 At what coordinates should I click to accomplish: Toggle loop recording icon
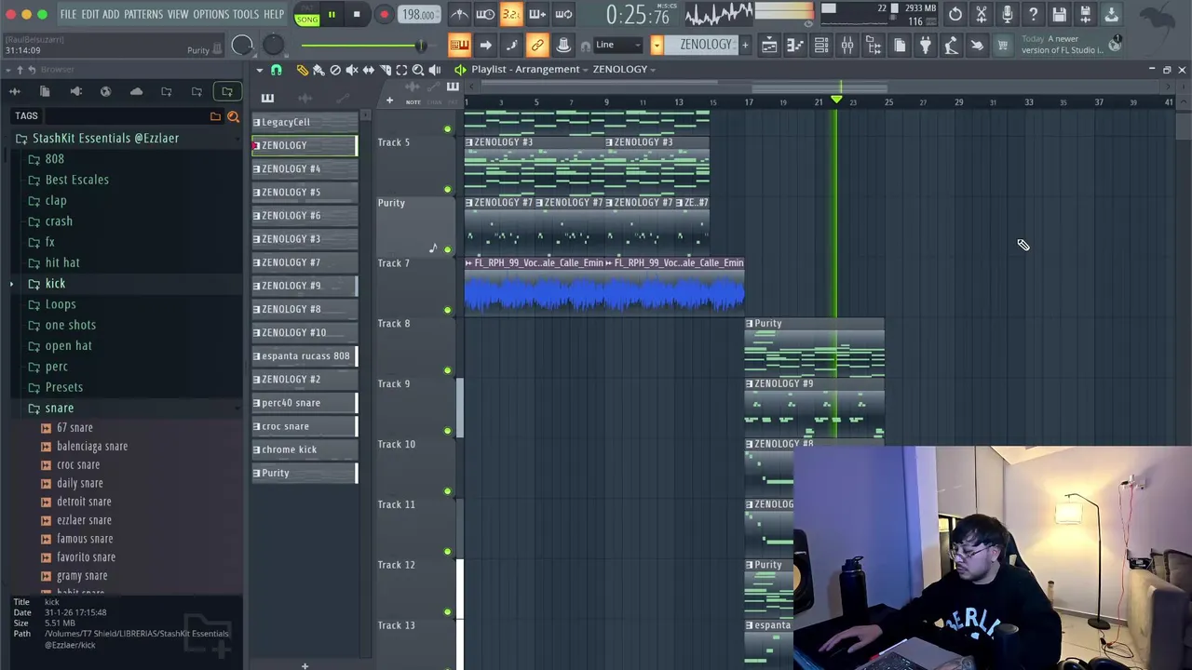click(563, 14)
